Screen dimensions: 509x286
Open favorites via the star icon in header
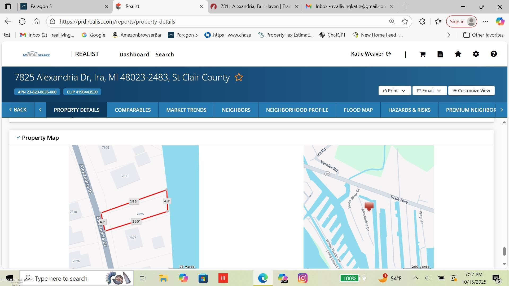pyautogui.click(x=458, y=54)
